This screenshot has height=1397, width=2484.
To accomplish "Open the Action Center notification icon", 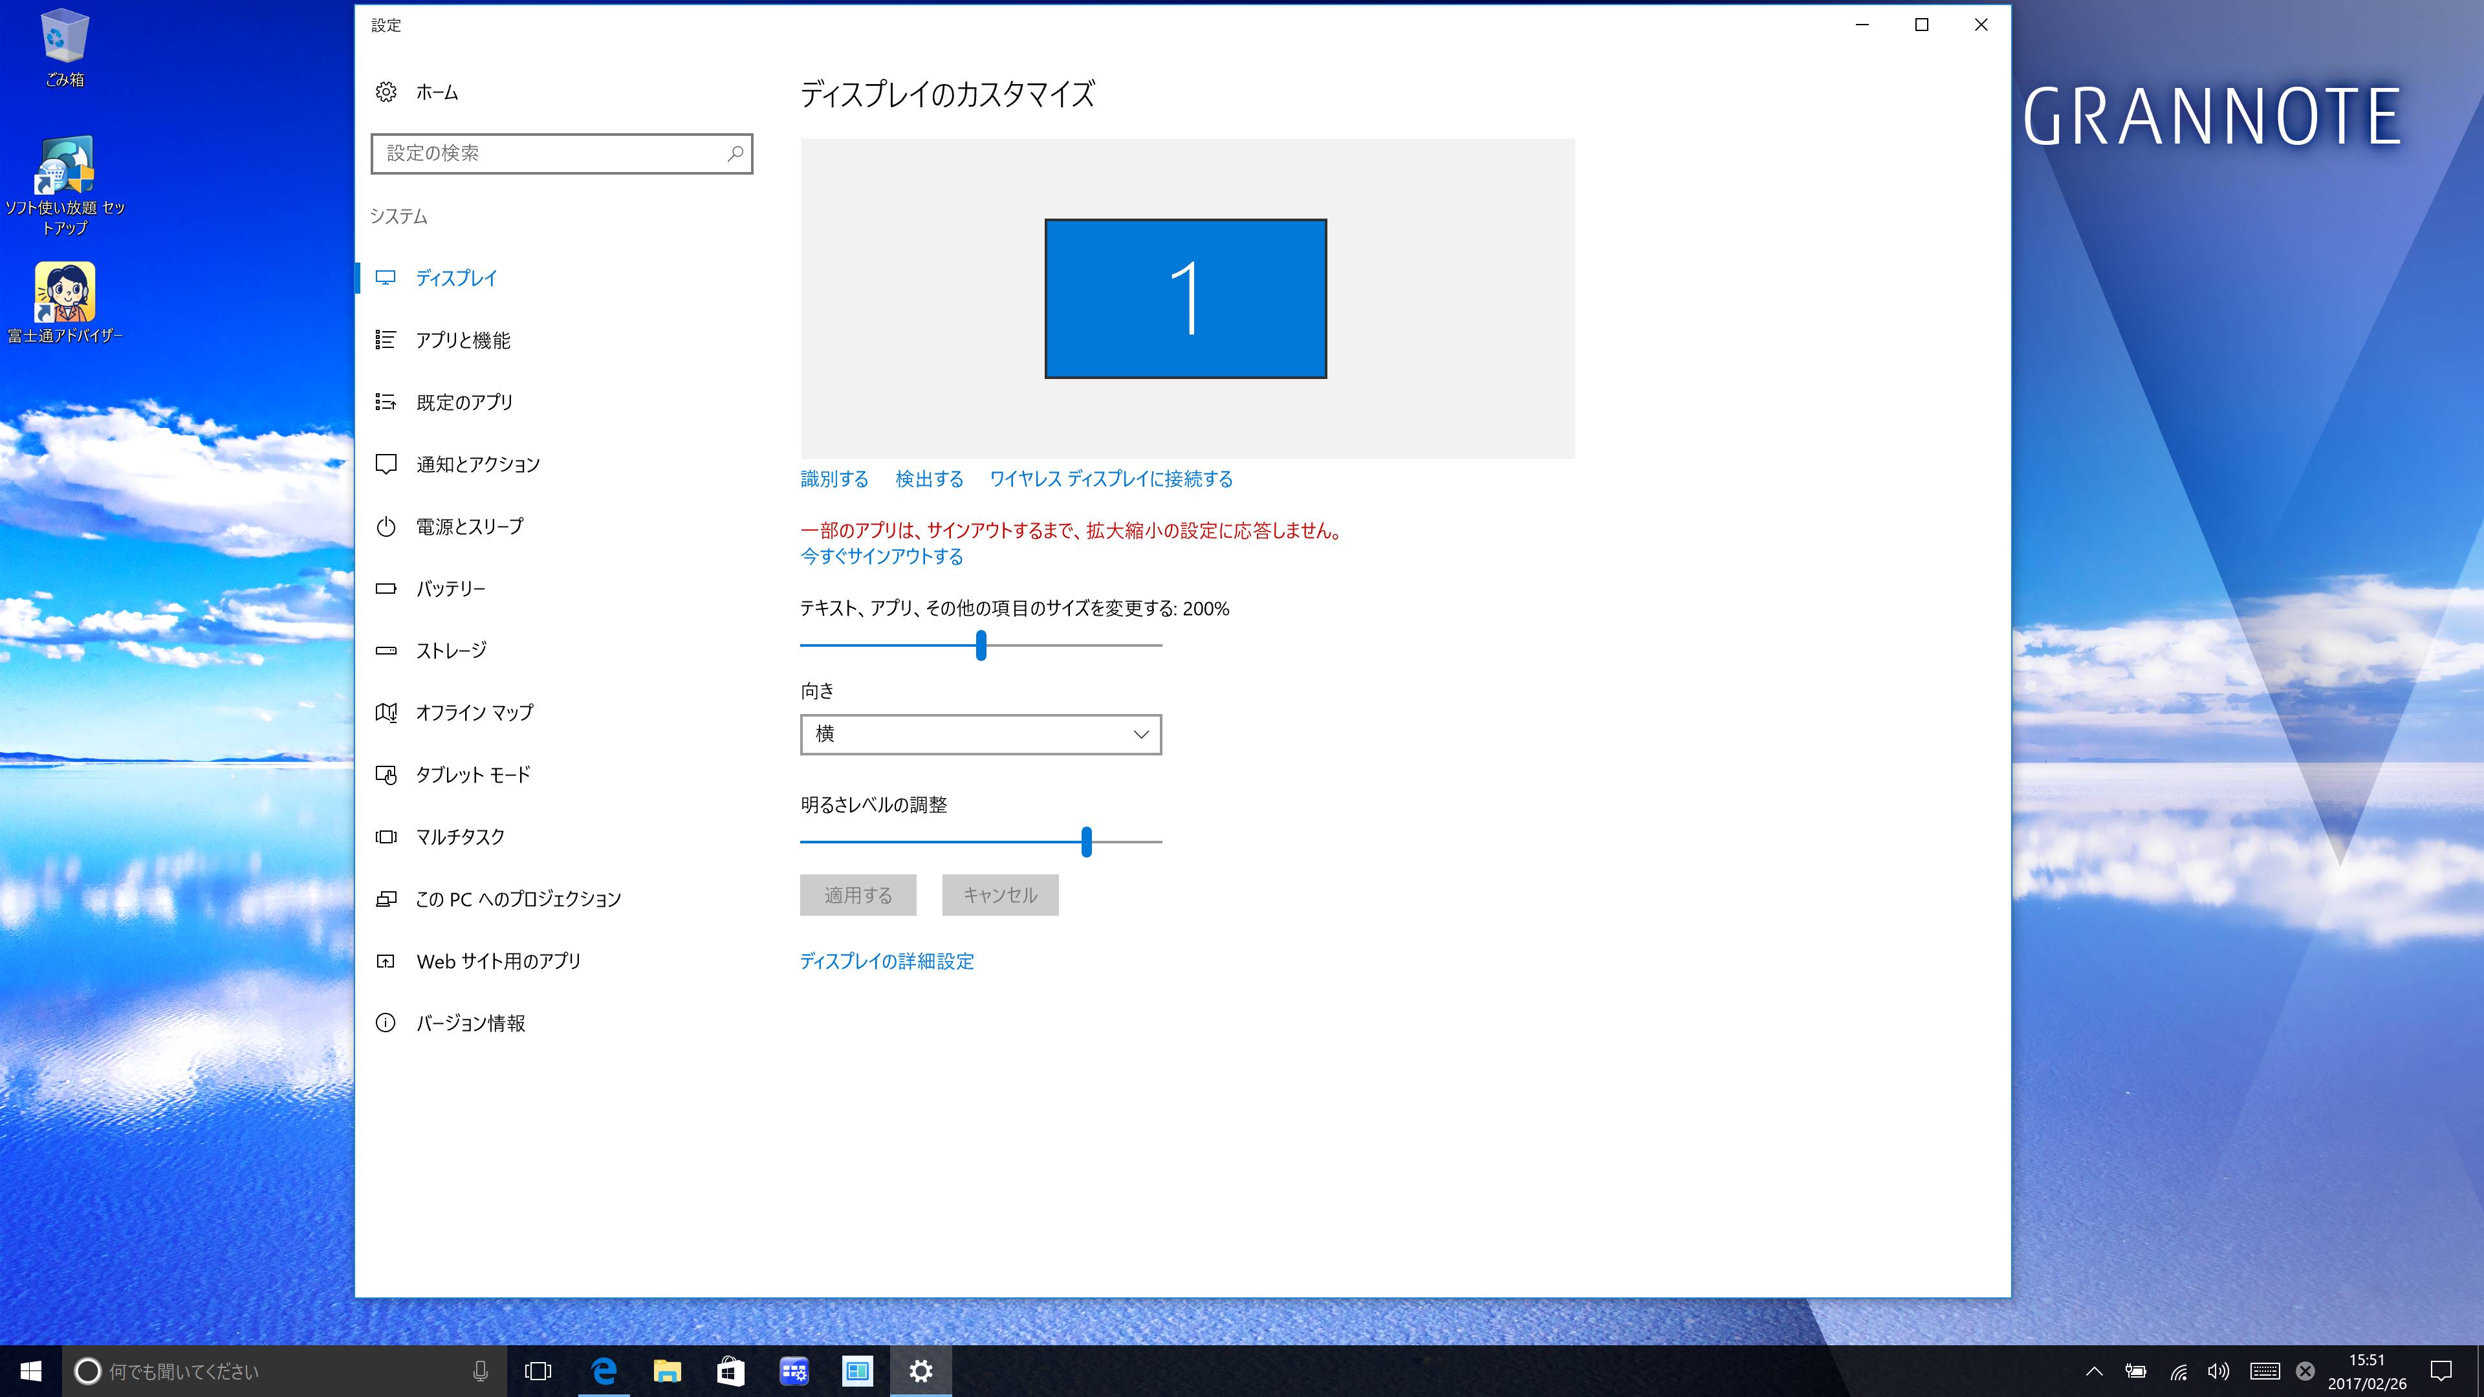I will coord(2441,1370).
